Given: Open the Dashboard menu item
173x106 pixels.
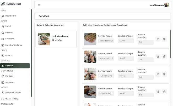Looking at the screenshot, I should click(x=15, y=16).
